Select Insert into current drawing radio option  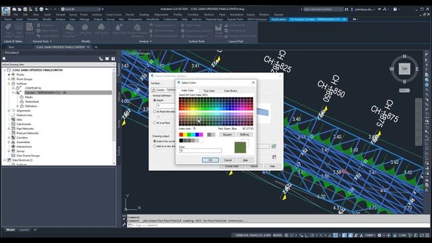[155, 141]
